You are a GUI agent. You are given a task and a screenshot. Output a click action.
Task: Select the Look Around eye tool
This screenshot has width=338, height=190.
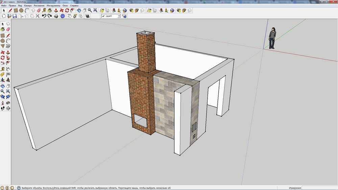click(8, 103)
